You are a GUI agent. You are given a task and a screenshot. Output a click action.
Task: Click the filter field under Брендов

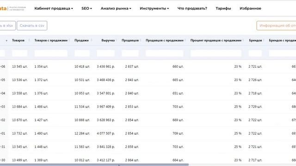[255, 53]
